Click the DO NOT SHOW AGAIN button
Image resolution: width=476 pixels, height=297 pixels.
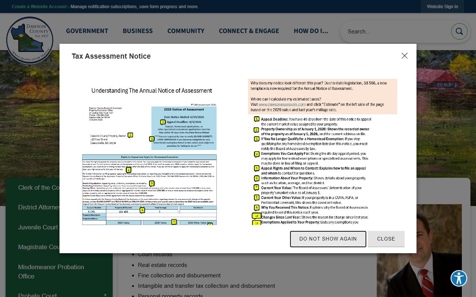[x=328, y=239]
